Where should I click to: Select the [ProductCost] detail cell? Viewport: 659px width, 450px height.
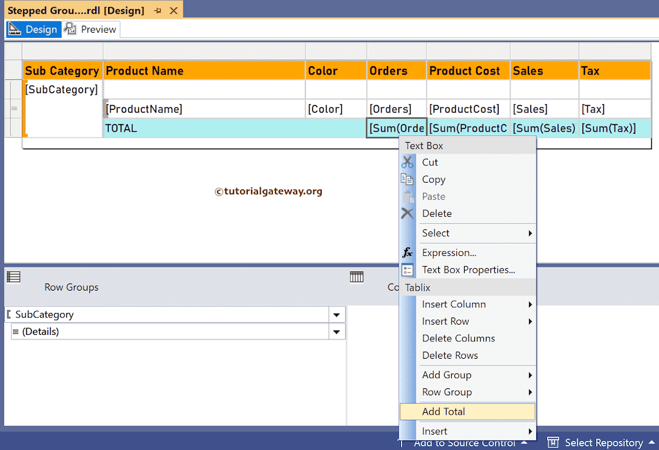click(469, 109)
